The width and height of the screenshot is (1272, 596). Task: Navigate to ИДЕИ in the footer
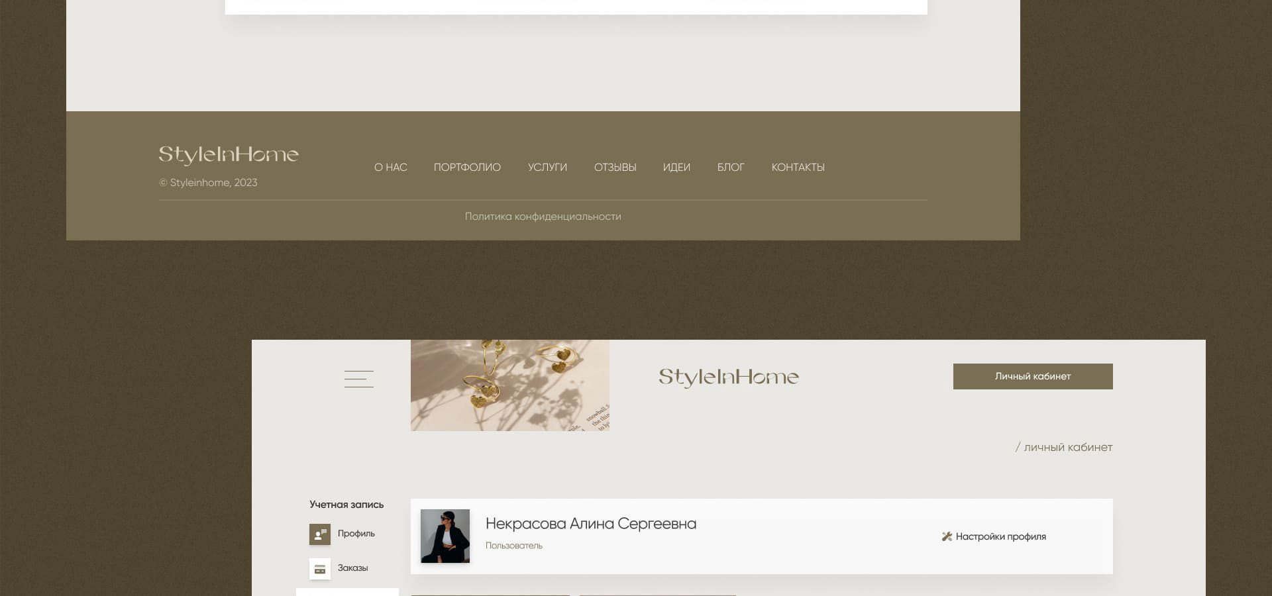[x=676, y=168]
